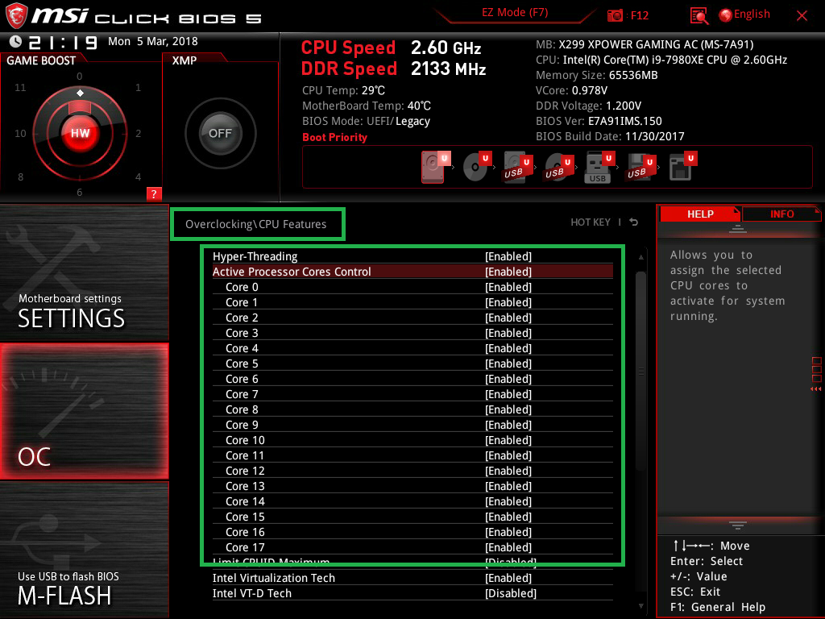Turn on the XMP OFF button
Viewport: 825px width, 619px height.
coord(220,133)
